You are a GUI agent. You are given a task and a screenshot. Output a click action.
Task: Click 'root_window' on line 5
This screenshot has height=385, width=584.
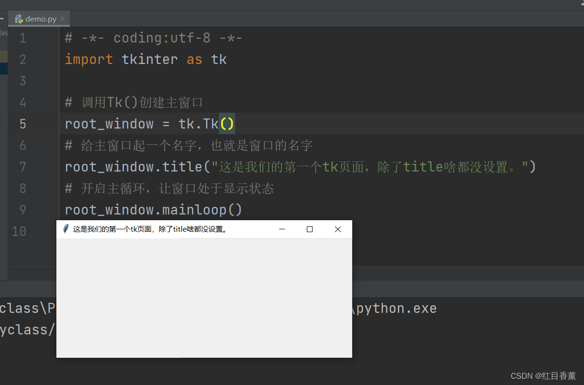point(109,124)
